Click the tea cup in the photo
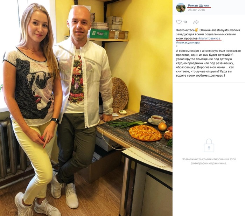245x216 pixels. click(157, 119)
